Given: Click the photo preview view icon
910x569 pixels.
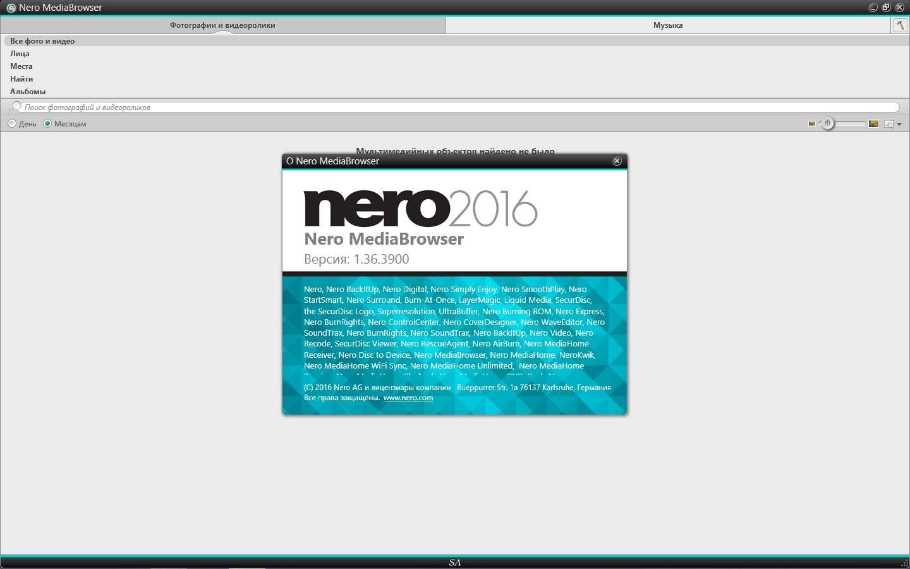Looking at the screenshot, I should click(889, 125).
